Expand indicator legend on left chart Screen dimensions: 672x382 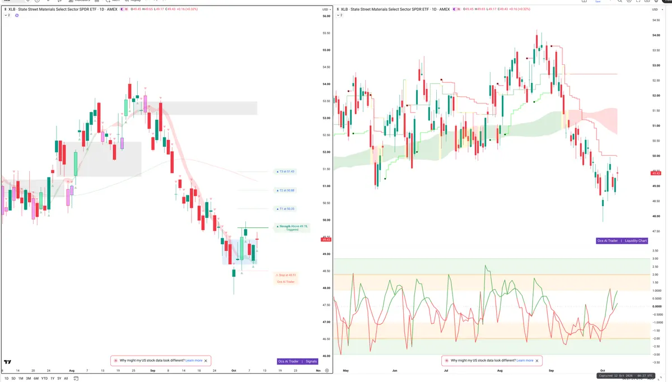[8, 15]
